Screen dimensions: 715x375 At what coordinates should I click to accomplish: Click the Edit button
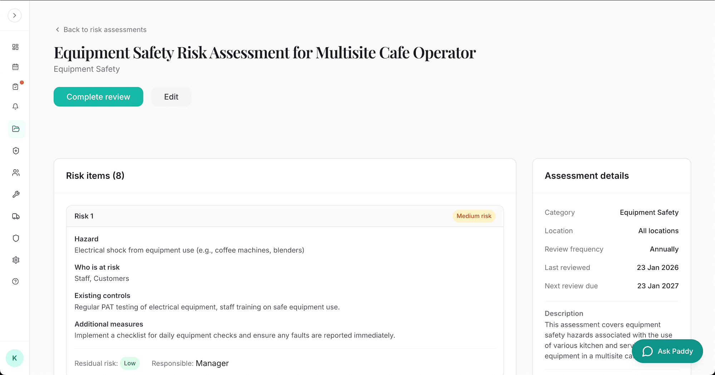pyautogui.click(x=171, y=97)
